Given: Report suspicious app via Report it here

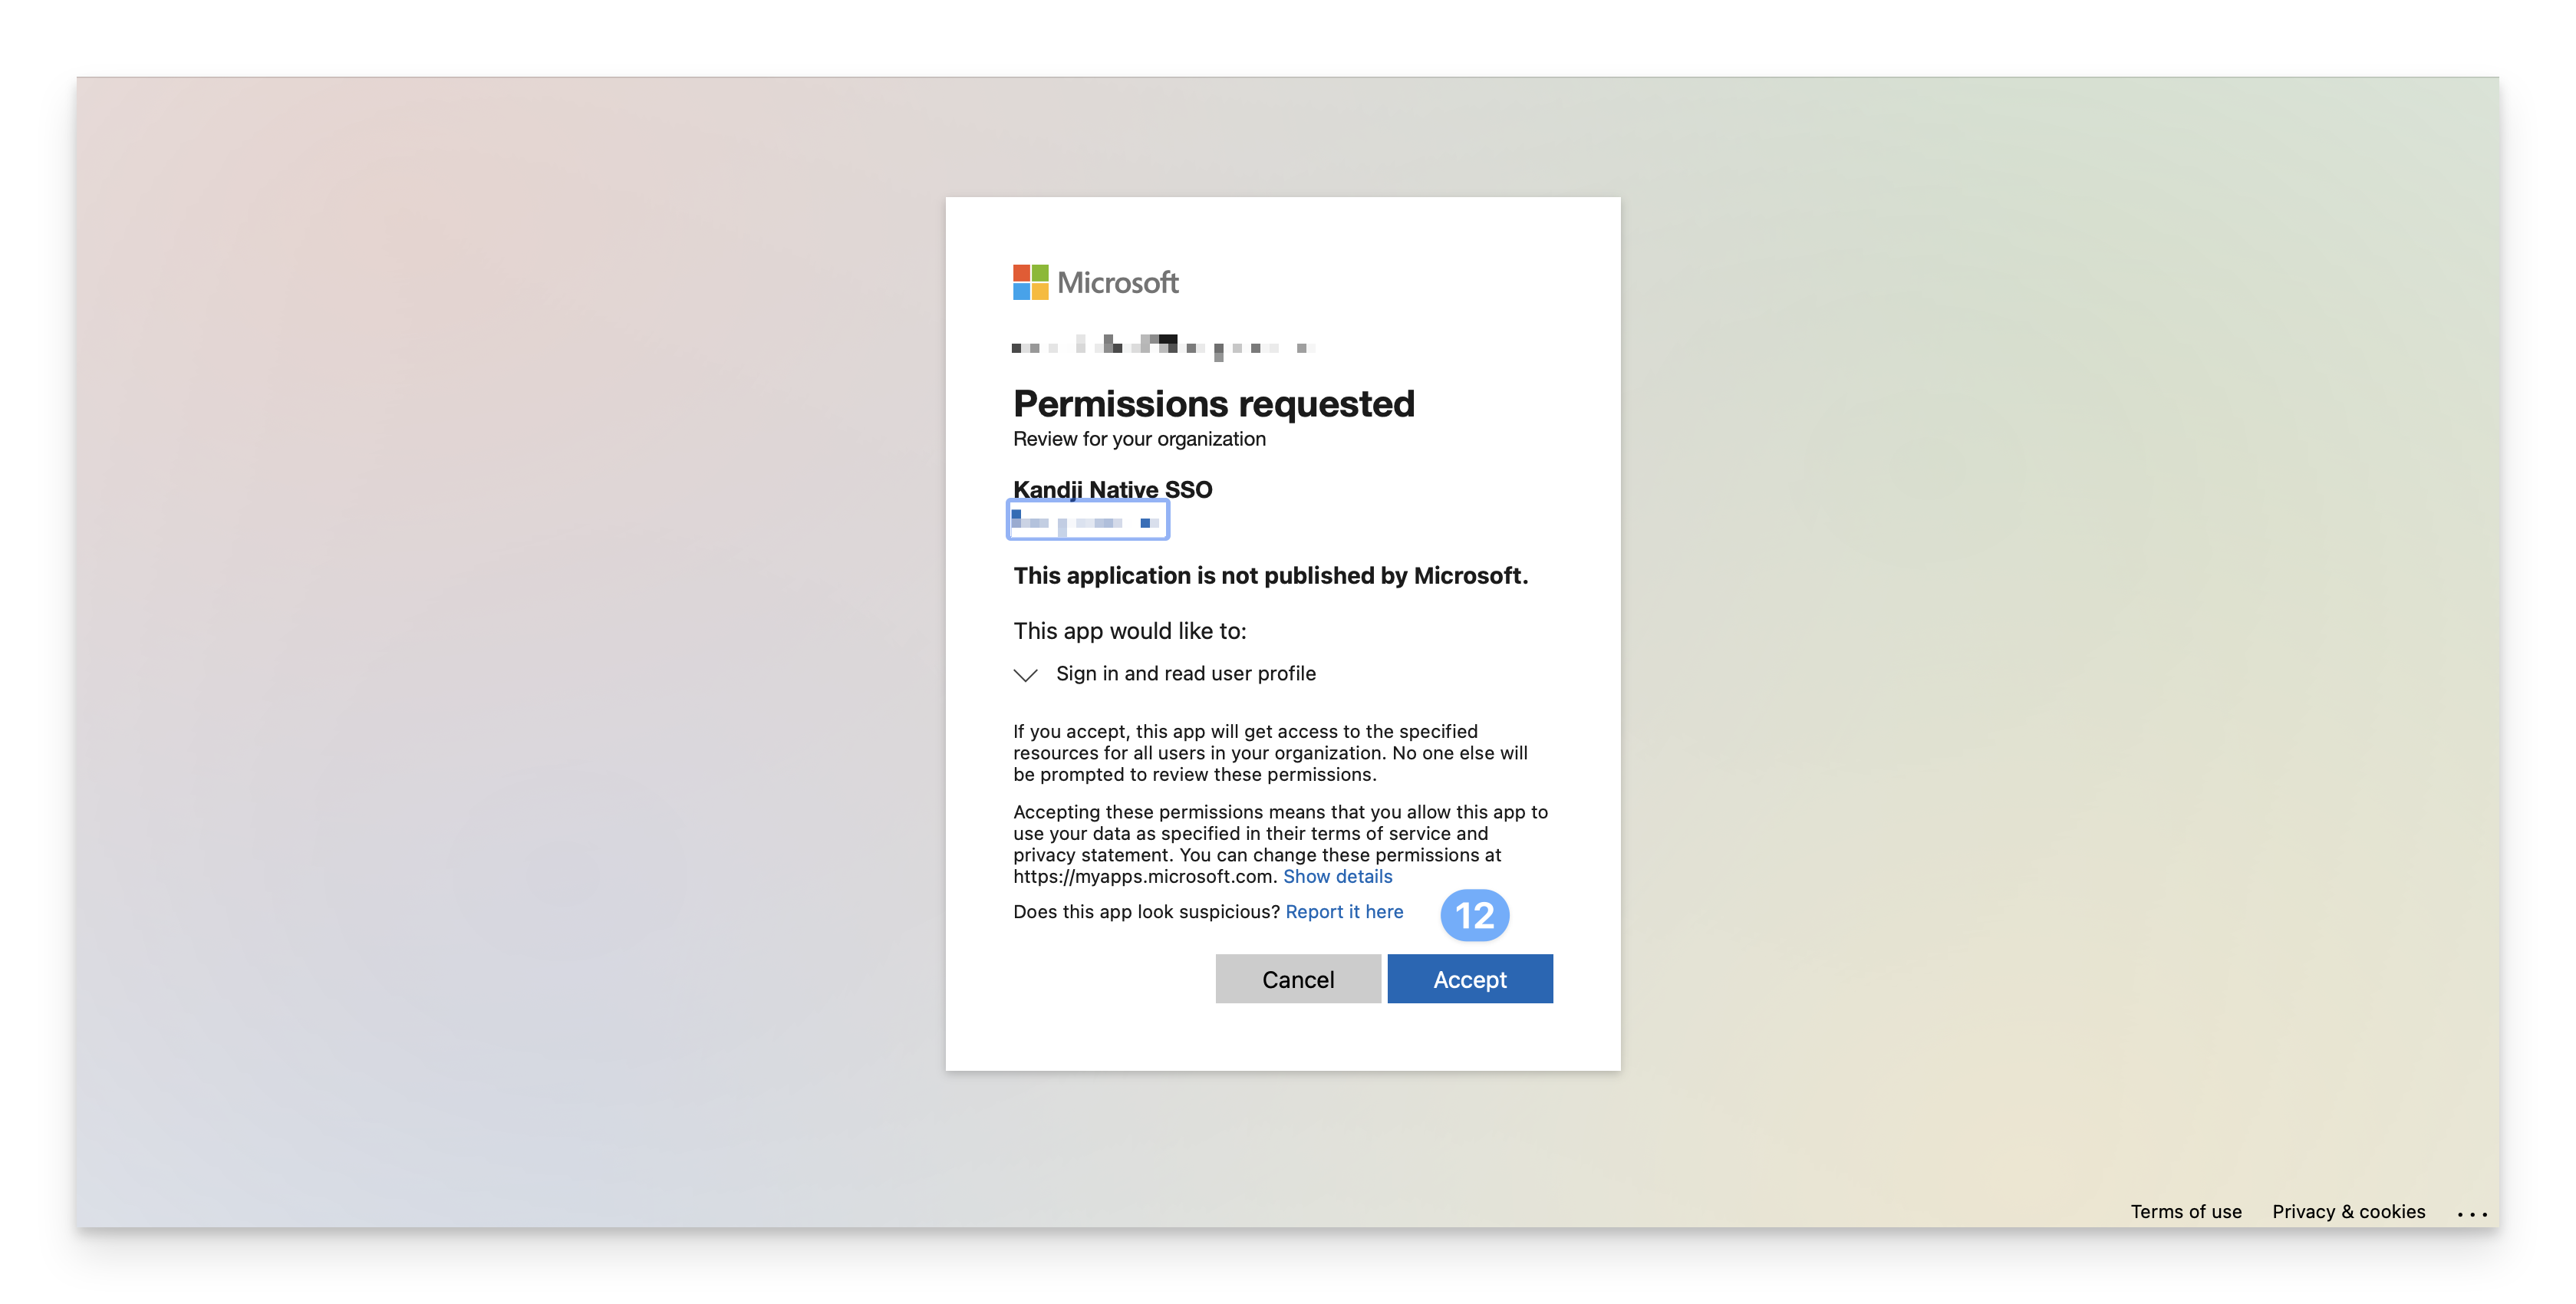Looking at the screenshot, I should point(1344,911).
